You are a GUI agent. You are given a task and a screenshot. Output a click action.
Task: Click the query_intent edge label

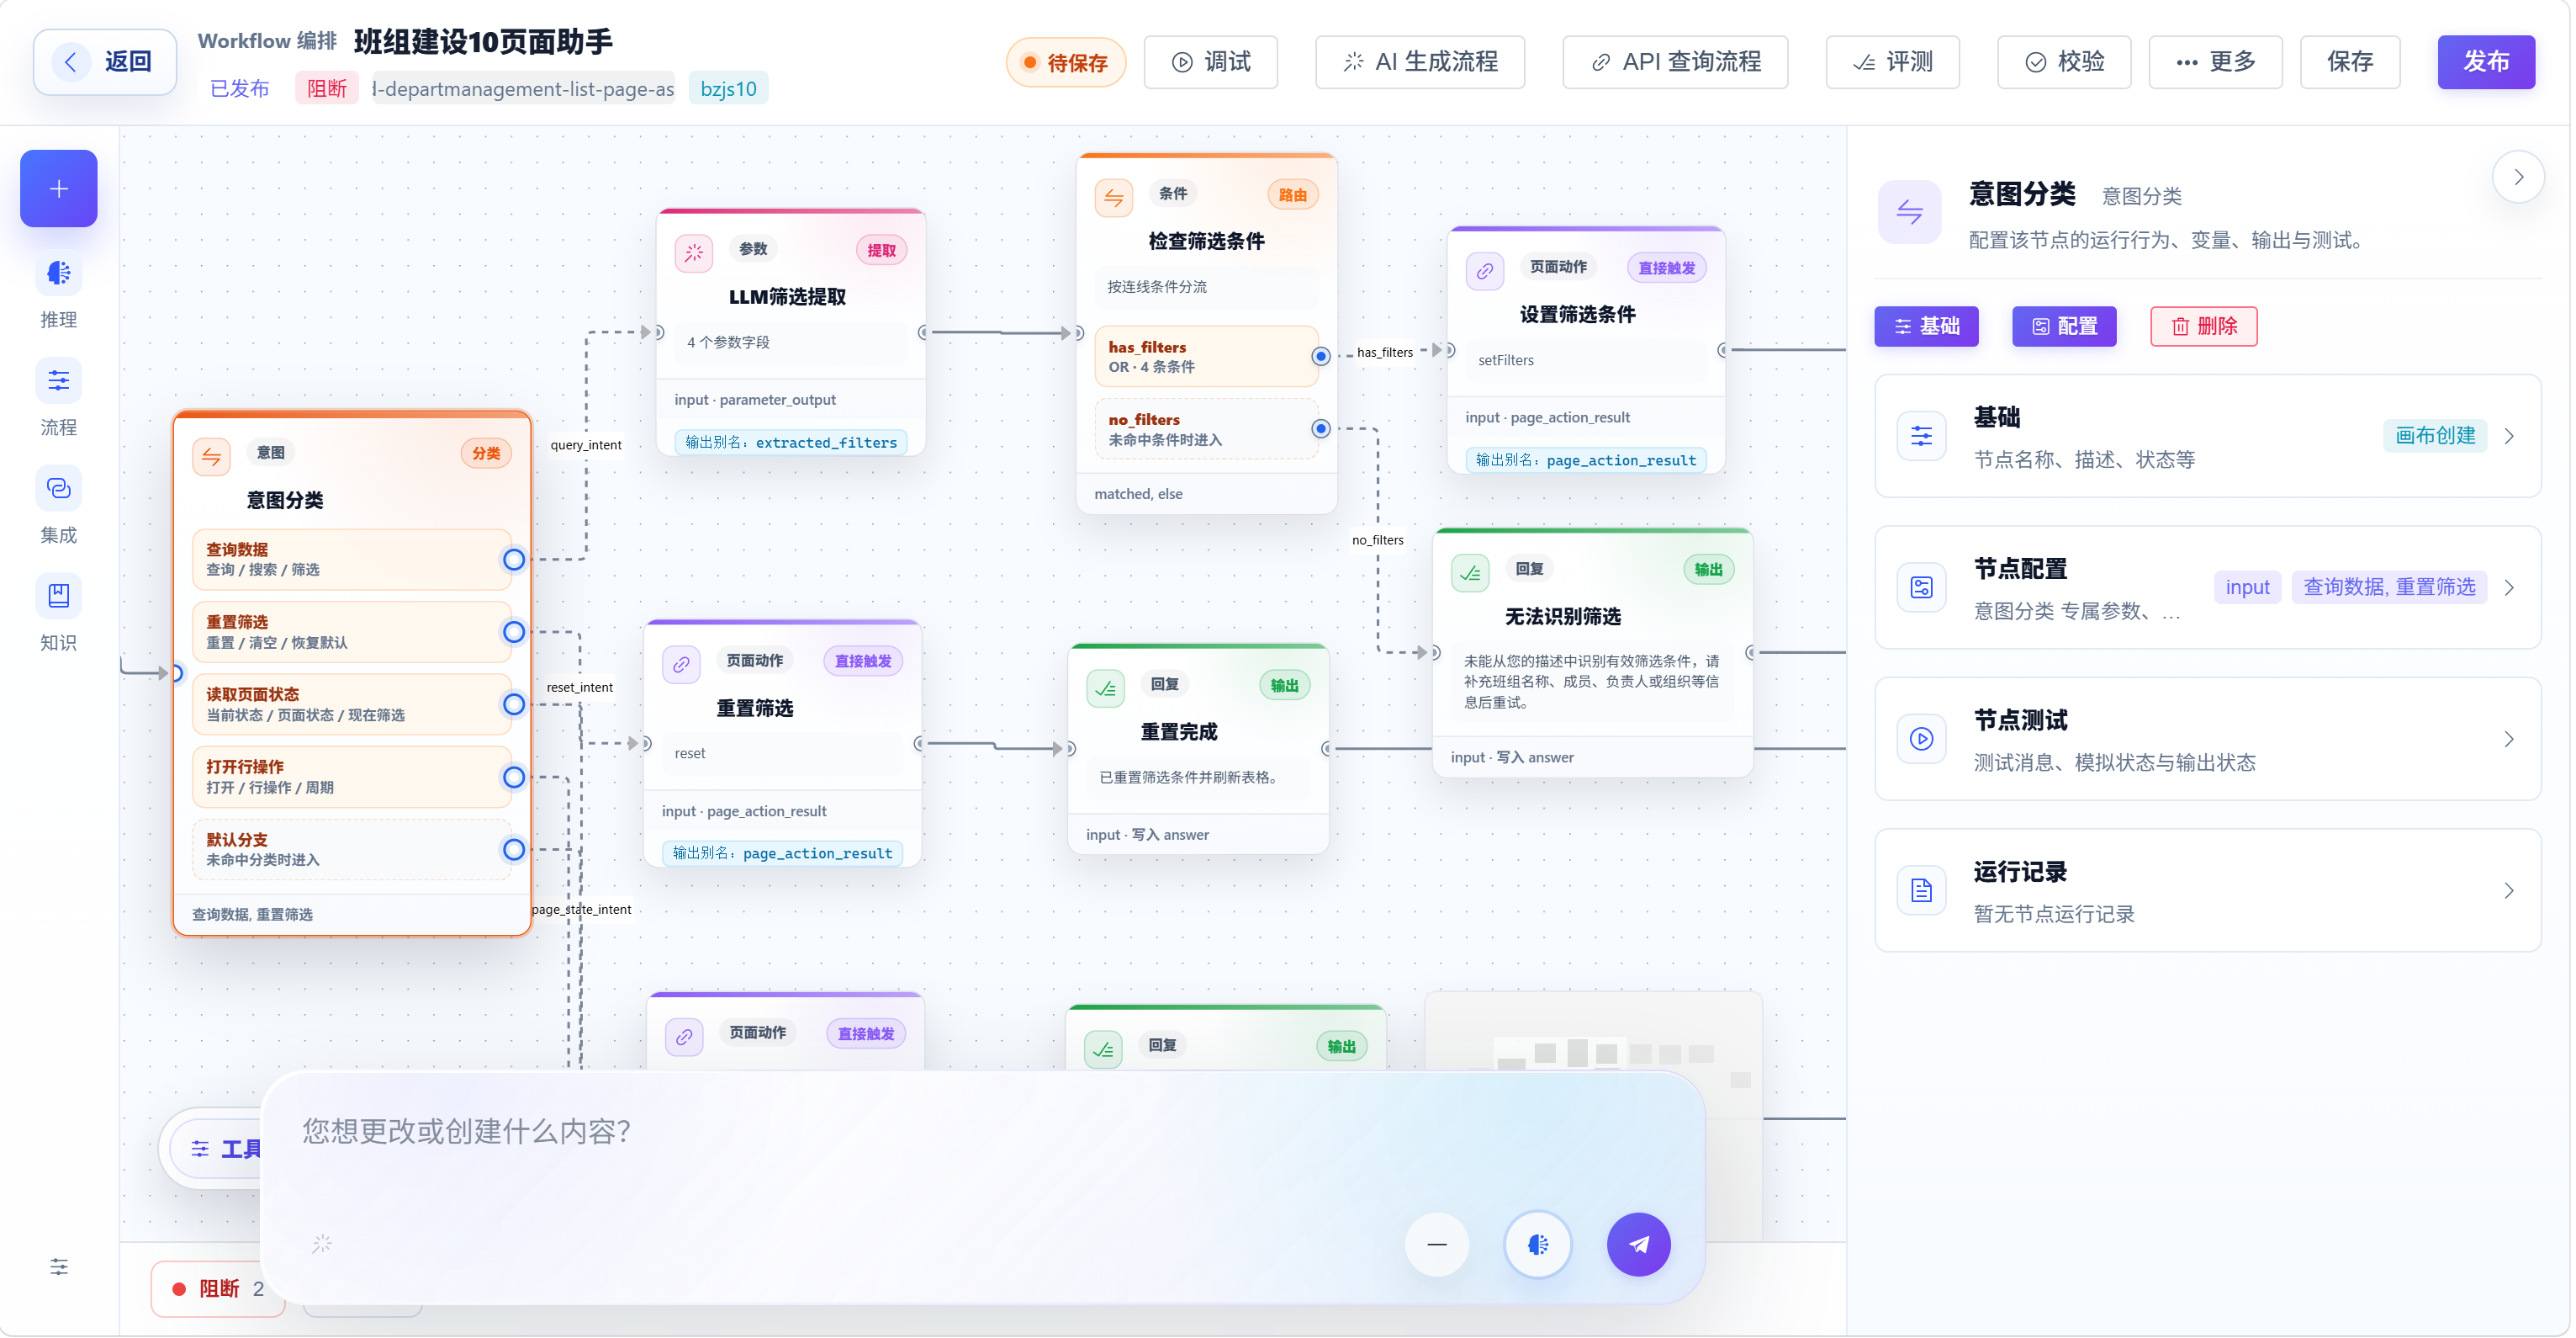pos(586,445)
